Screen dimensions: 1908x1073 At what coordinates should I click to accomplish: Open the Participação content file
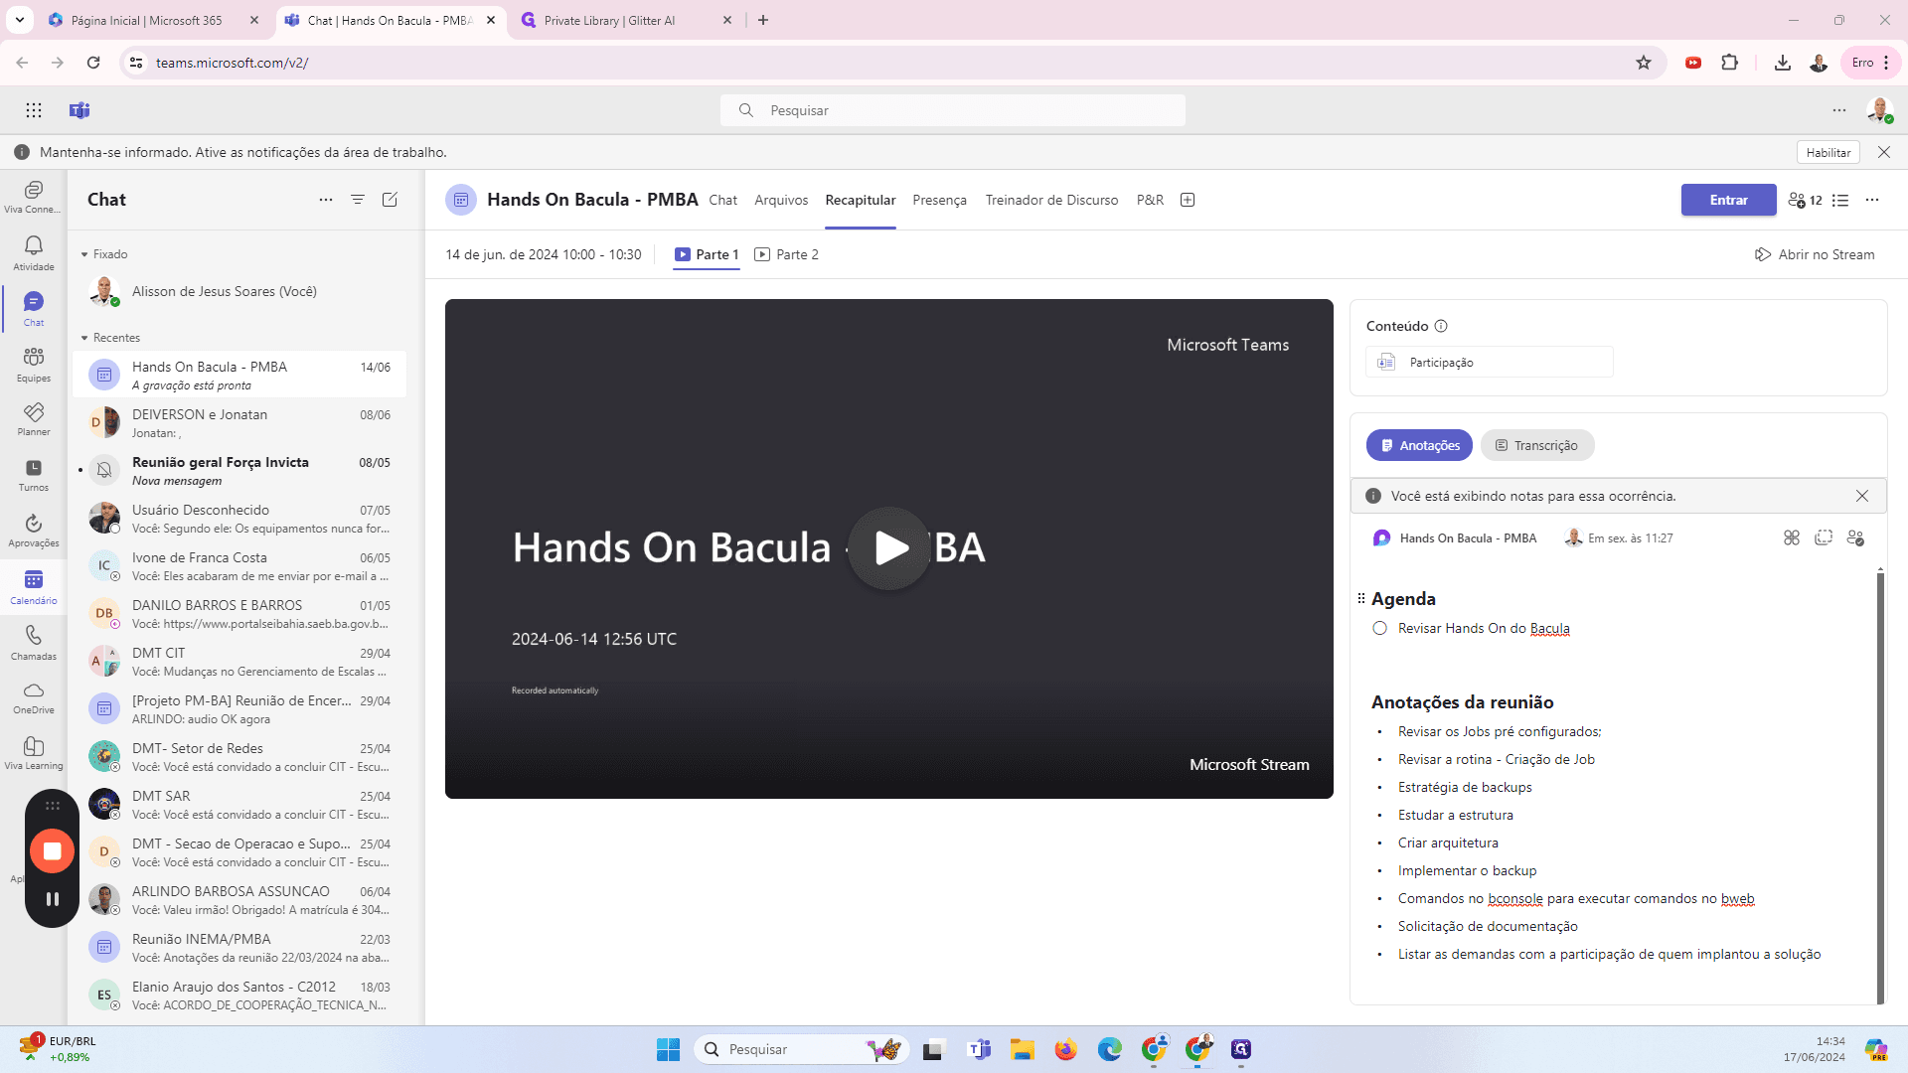click(1489, 362)
